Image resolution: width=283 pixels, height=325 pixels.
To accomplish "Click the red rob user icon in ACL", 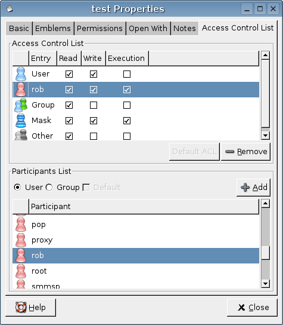I will (21, 90).
